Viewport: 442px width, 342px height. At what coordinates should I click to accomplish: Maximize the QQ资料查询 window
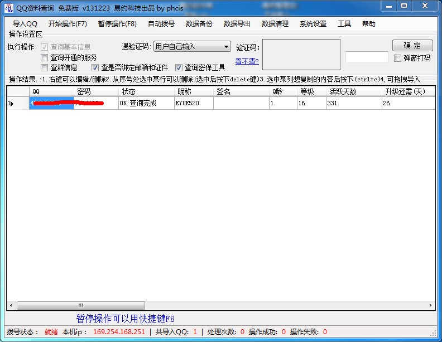click(x=404, y=6)
